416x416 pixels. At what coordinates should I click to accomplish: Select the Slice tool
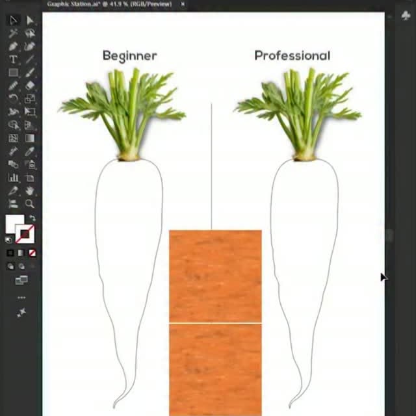coord(13,190)
